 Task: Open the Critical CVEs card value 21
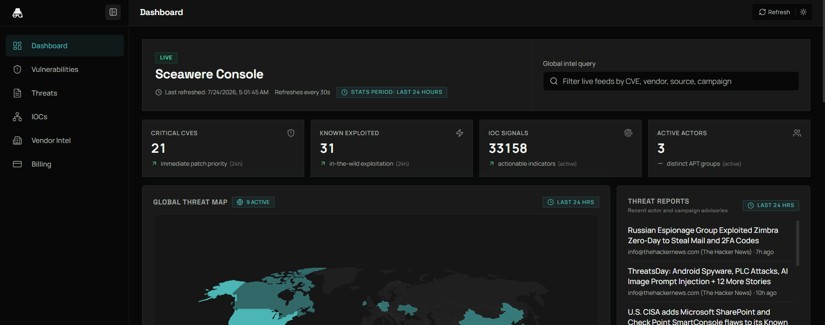tap(158, 149)
